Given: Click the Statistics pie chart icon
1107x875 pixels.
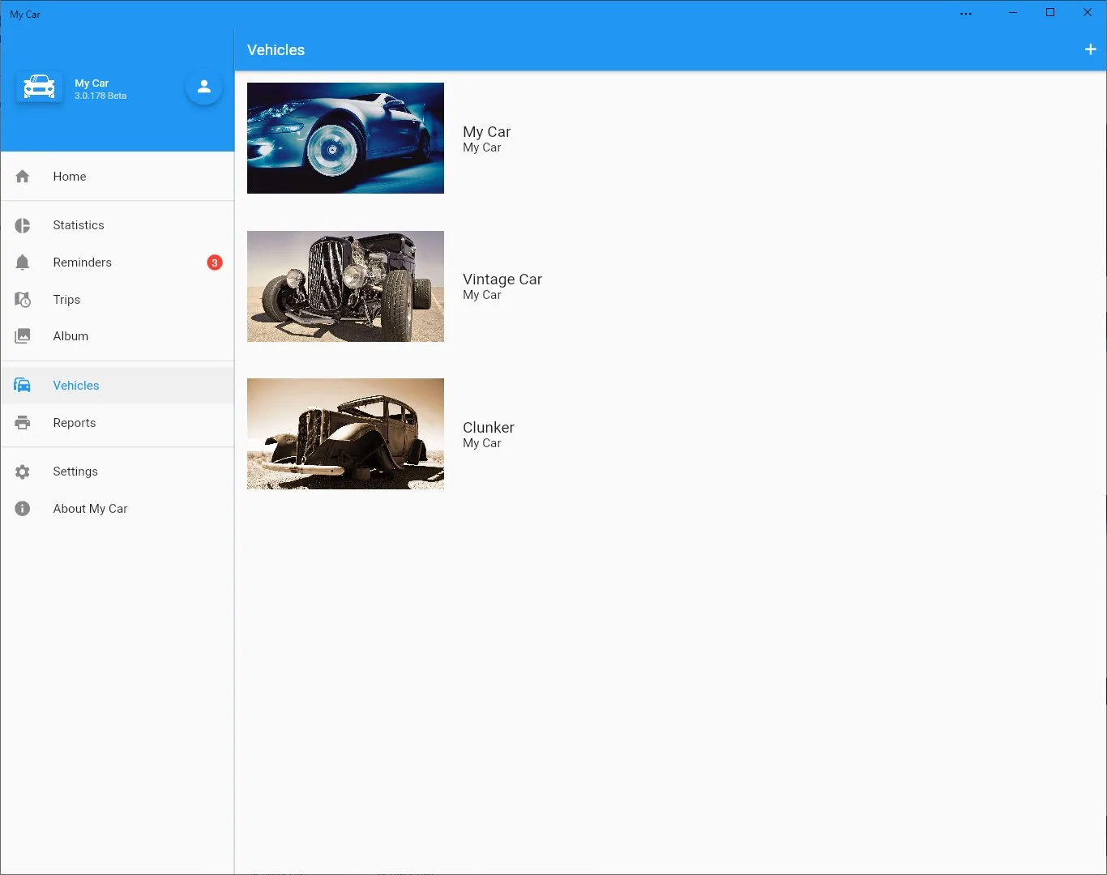Looking at the screenshot, I should coord(23,225).
